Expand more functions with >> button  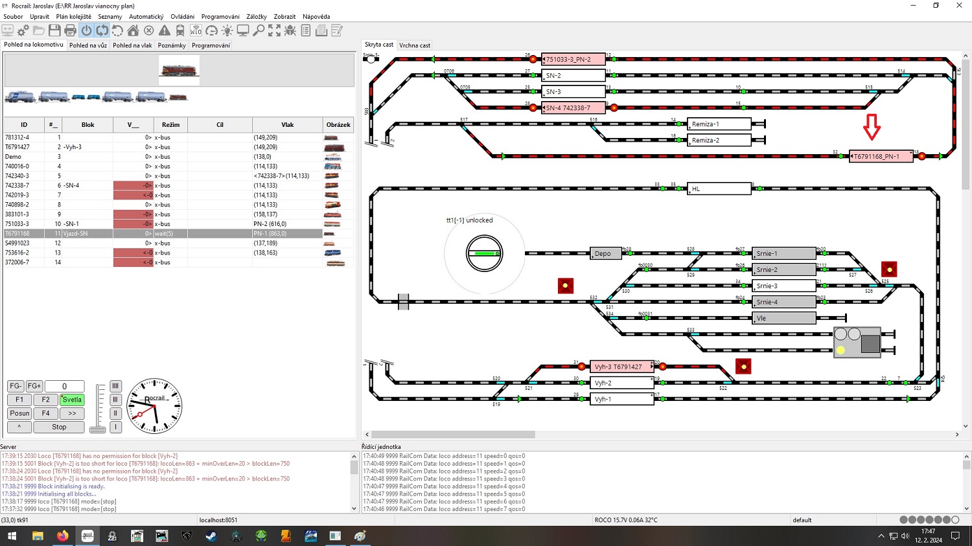tap(72, 413)
